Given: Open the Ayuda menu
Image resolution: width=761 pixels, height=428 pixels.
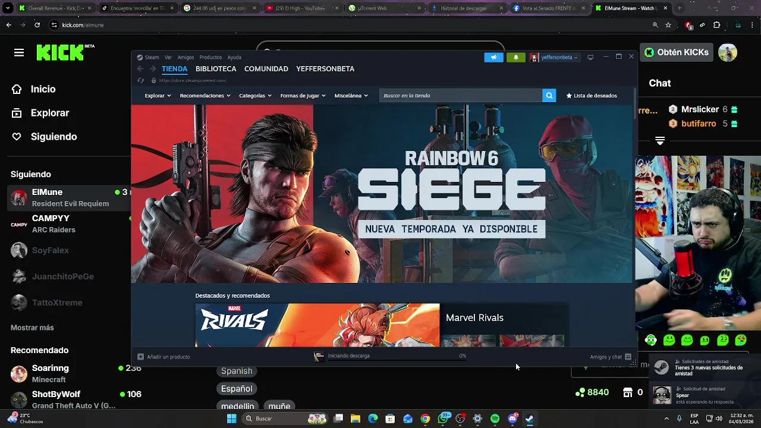Looking at the screenshot, I should click(x=234, y=57).
